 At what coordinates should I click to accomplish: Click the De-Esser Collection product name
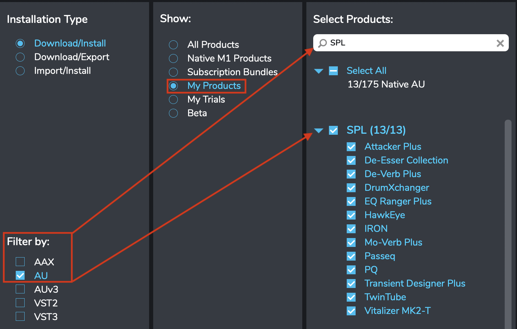pos(406,160)
